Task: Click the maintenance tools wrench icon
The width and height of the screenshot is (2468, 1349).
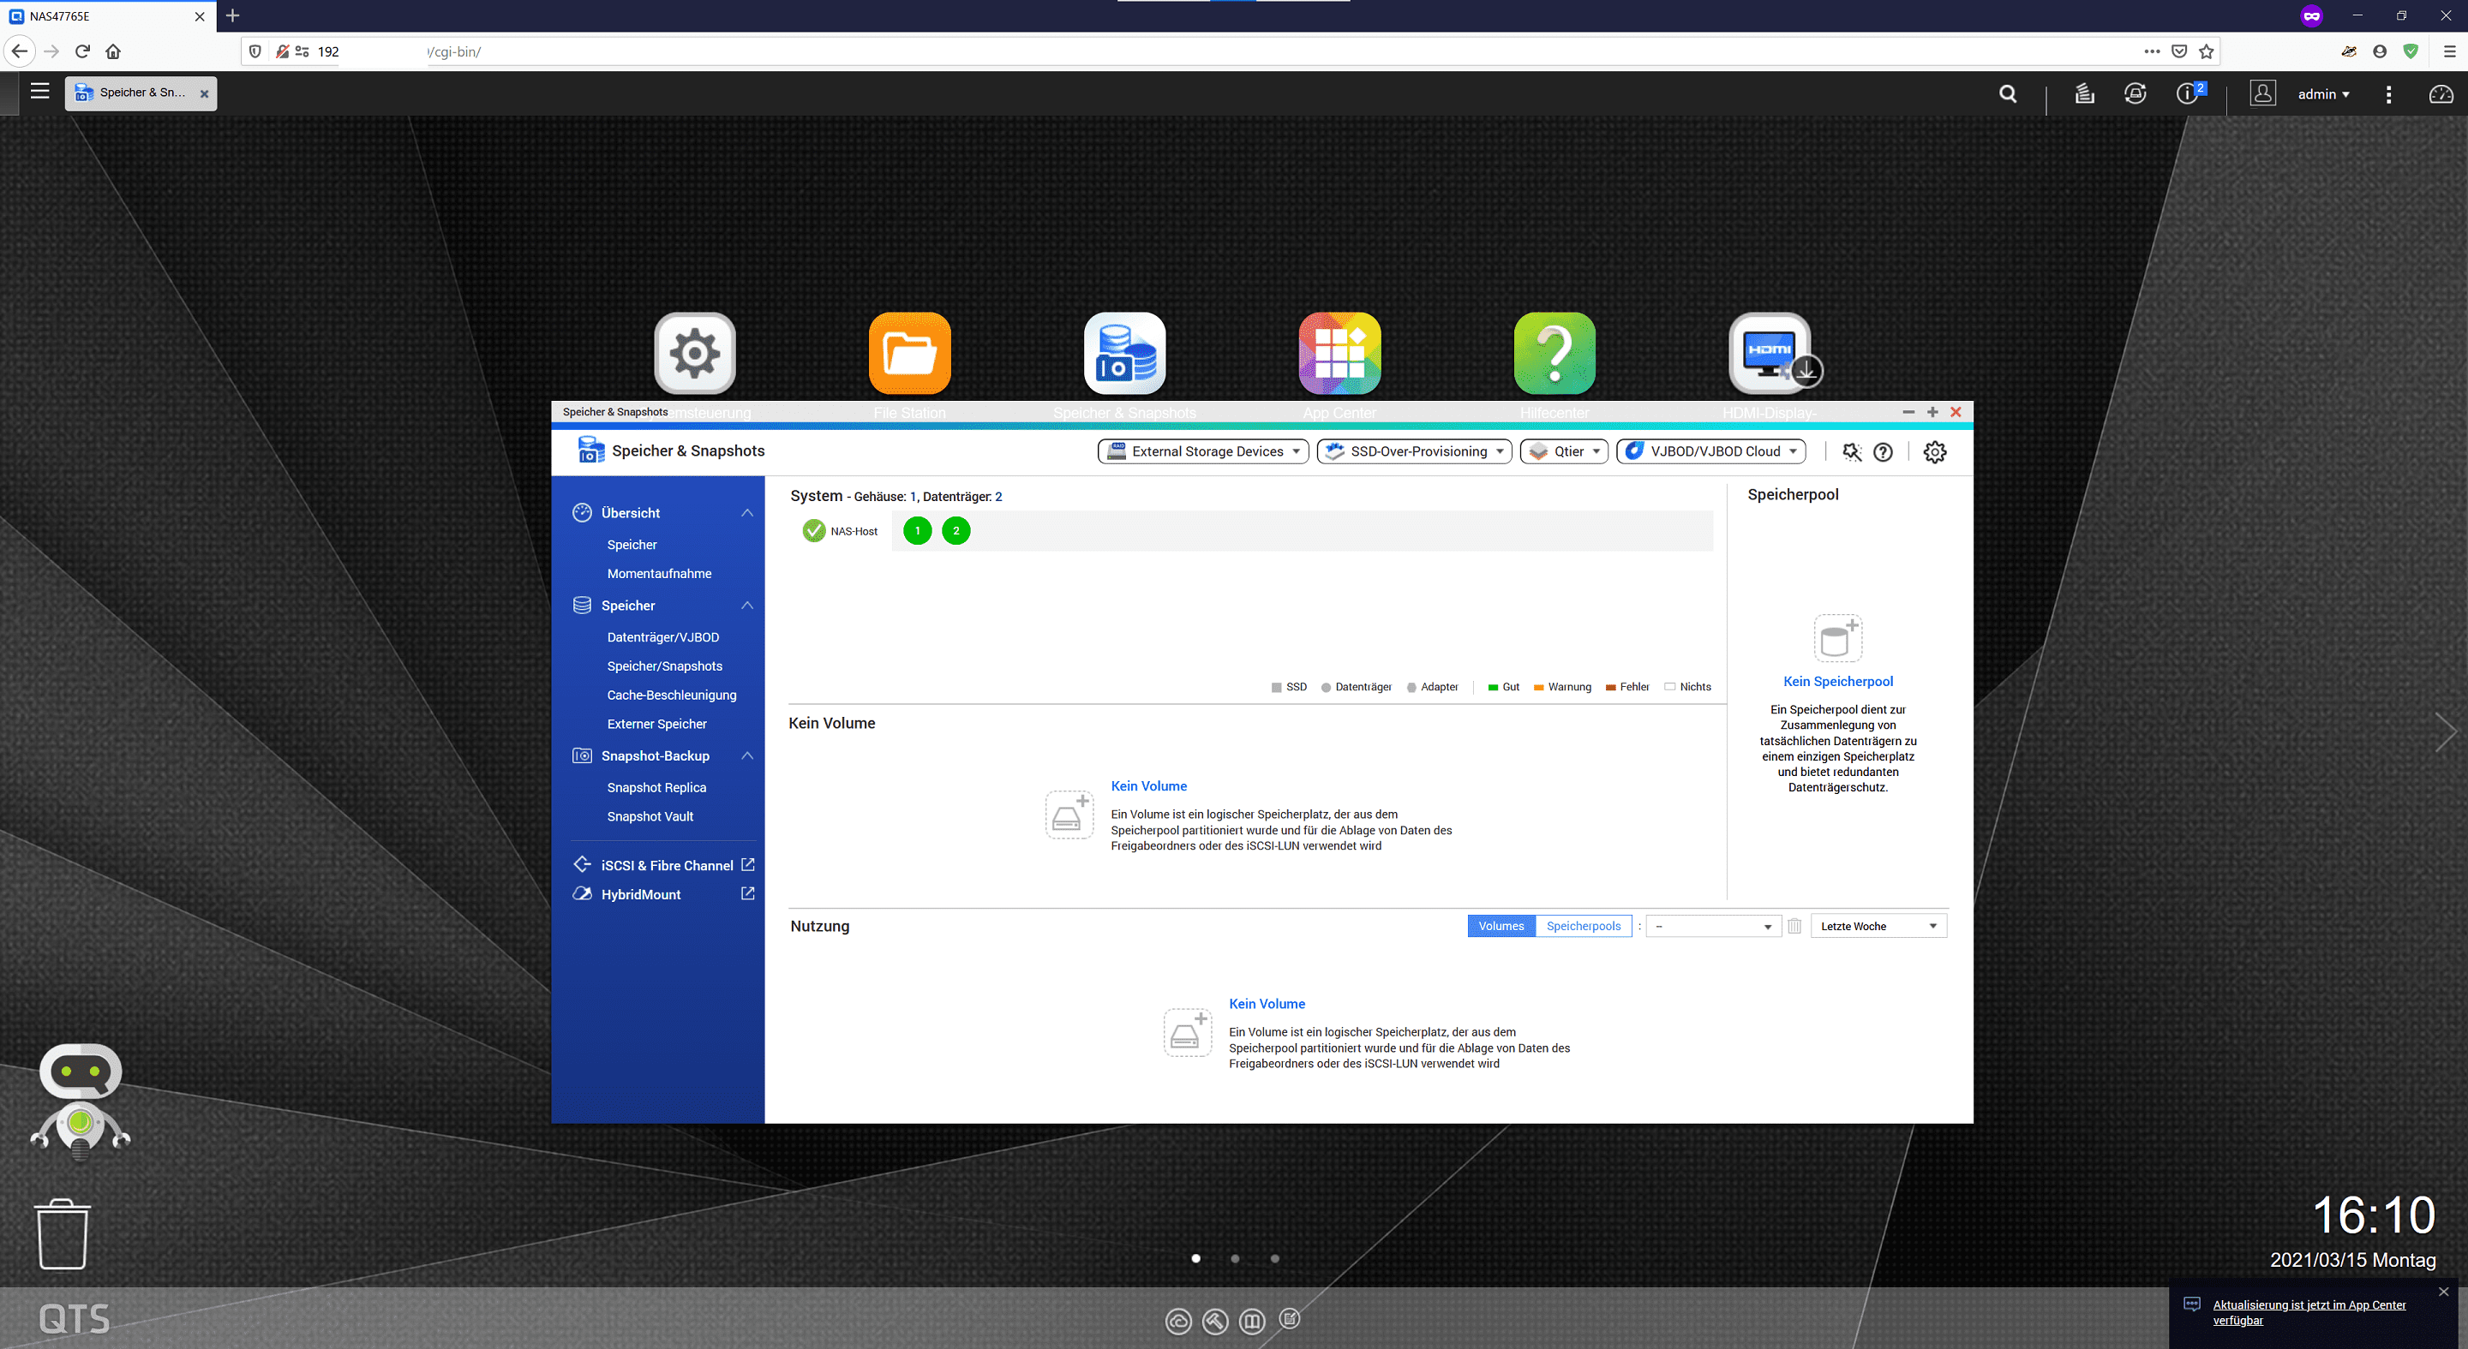Action: (1851, 452)
